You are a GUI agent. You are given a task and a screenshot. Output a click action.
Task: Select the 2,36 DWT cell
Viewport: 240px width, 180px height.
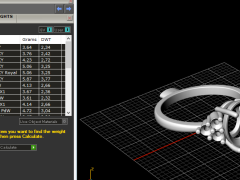tap(50, 91)
